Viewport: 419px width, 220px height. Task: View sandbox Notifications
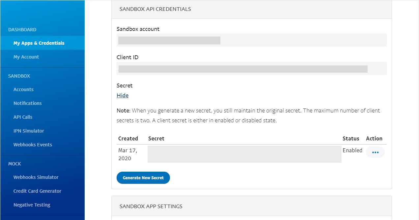coord(27,103)
